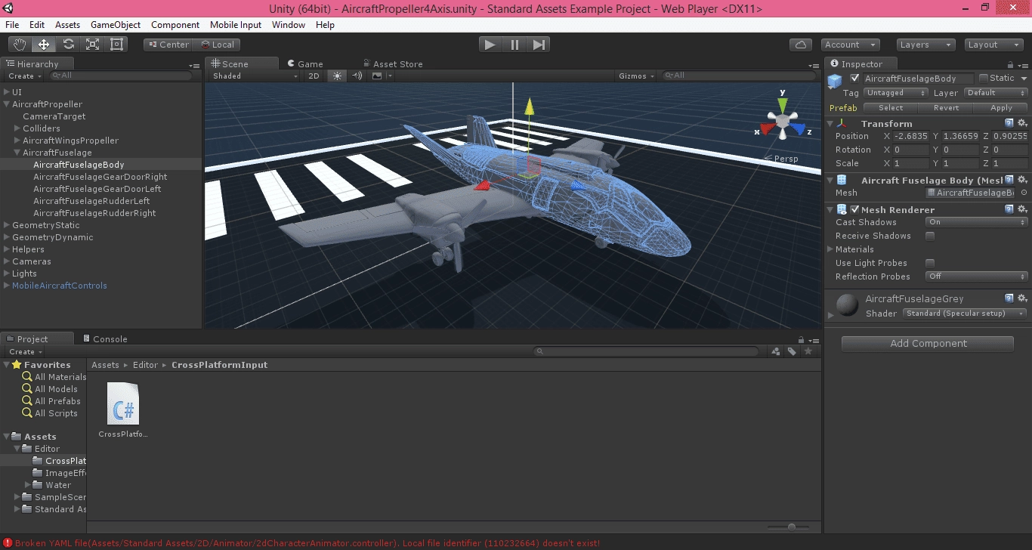Enable Receive Shadows checkbox
Image resolution: width=1032 pixels, height=550 pixels.
tap(930, 236)
